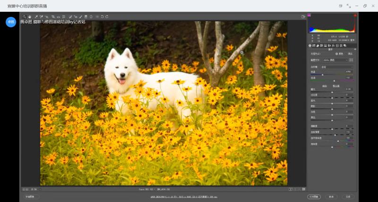Toggle the shadow clipping warning
The image size is (378, 202).
(309, 15)
